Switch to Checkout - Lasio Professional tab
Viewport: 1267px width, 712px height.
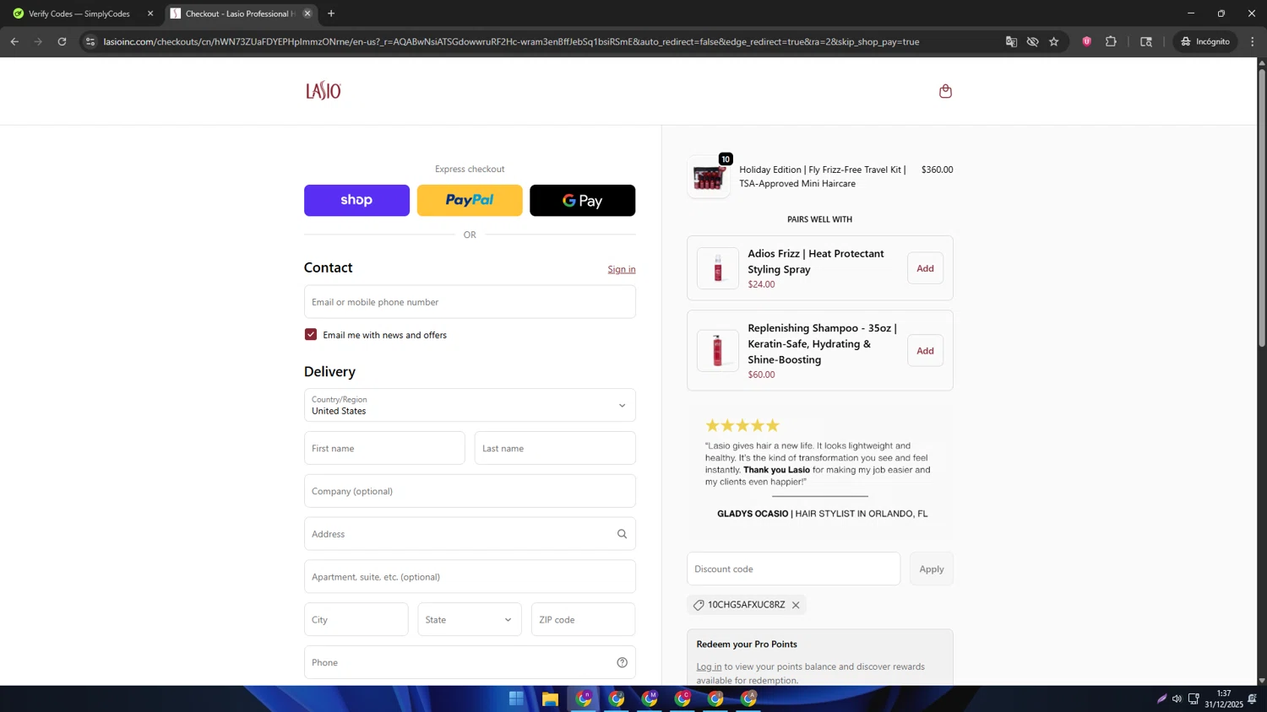tap(240, 13)
